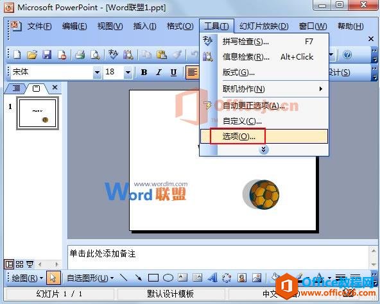
Task: Choose 选项(O)... in Tools menu
Action: click(264, 137)
